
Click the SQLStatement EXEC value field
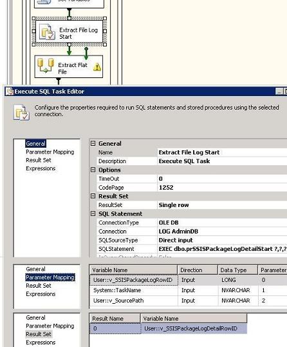pyautogui.click(x=222, y=249)
